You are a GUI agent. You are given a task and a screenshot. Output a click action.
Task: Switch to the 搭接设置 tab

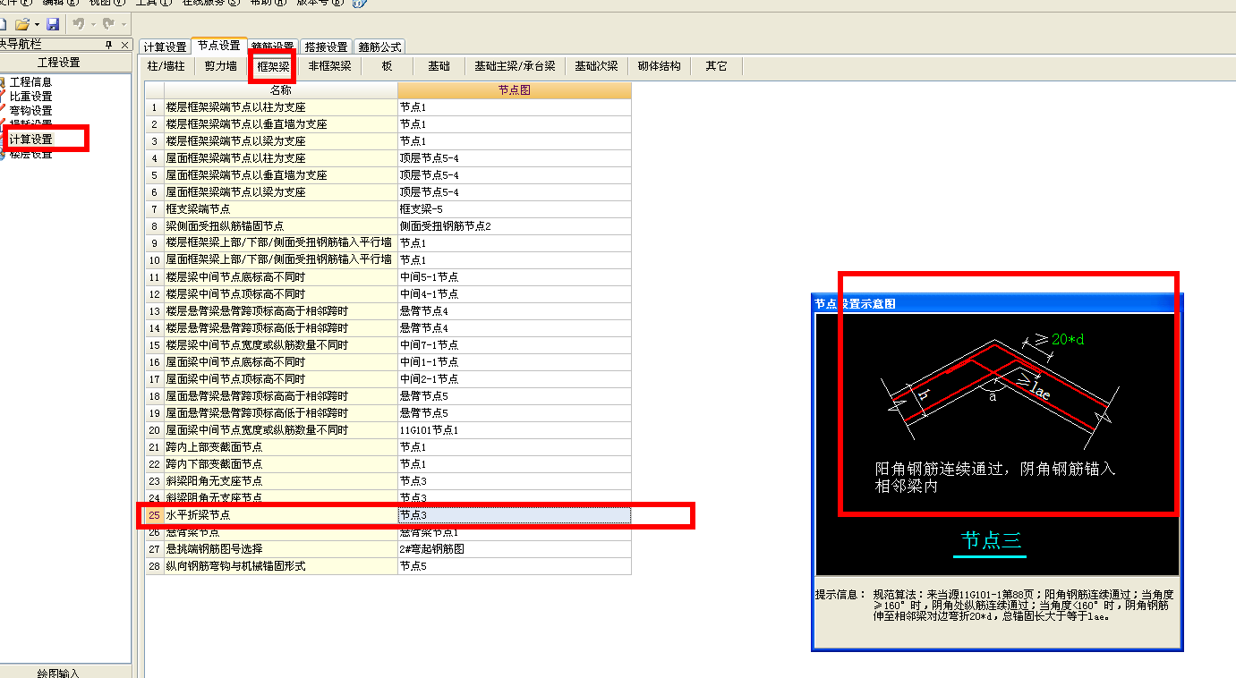tap(326, 47)
